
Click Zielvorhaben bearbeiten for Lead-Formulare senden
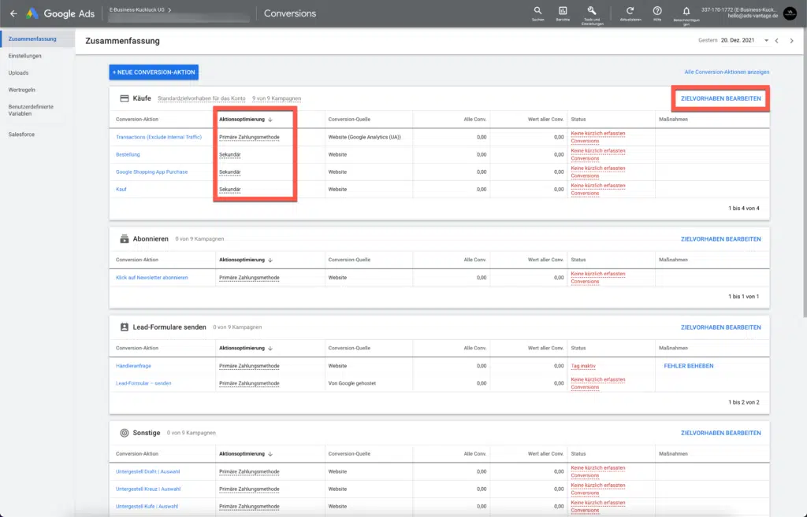tap(720, 327)
